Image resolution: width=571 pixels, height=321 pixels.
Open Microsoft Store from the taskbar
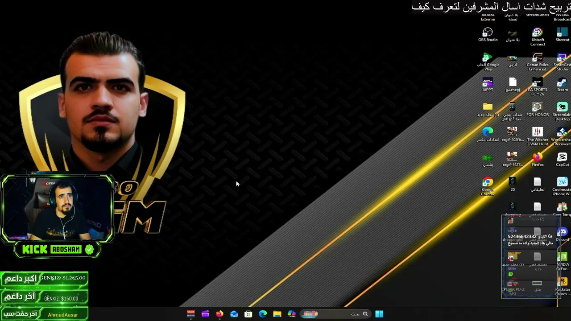[248, 314]
